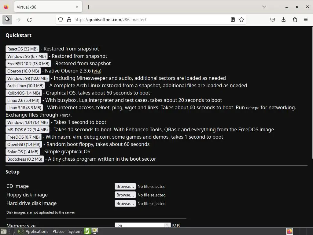Open the Places menu in the panel

(58, 231)
